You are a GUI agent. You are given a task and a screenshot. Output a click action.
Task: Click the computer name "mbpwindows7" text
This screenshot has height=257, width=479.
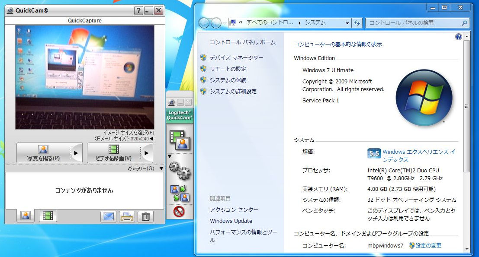tap(385, 245)
